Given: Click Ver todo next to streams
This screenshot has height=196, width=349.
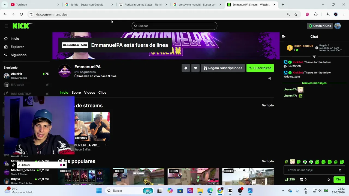Looking at the screenshot, I should click(268, 105).
